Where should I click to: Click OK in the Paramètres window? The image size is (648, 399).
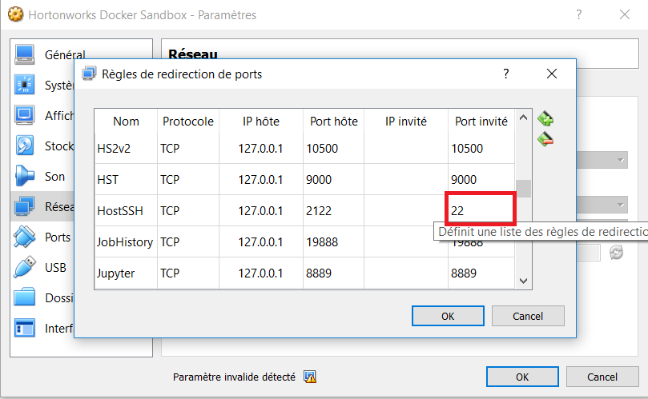[x=522, y=377]
